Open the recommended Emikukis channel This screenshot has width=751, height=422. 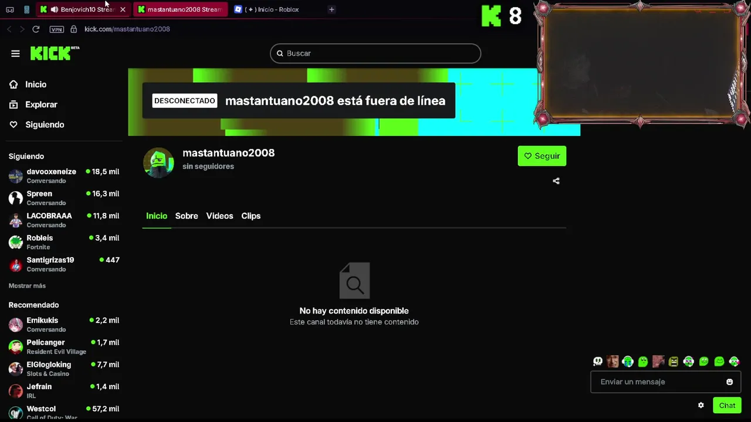point(63,325)
